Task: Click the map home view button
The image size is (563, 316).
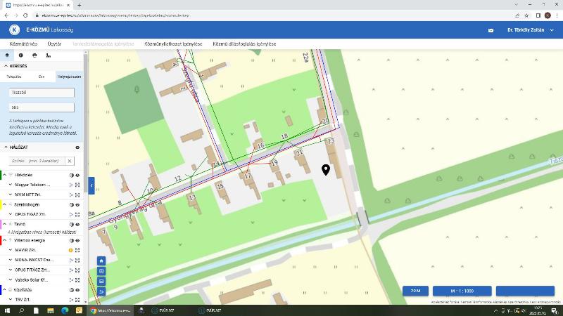Action: click(x=101, y=261)
